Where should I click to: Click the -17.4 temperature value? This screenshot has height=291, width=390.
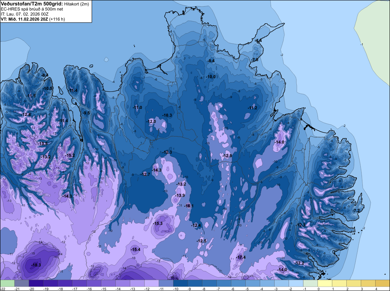coord(241,257)
